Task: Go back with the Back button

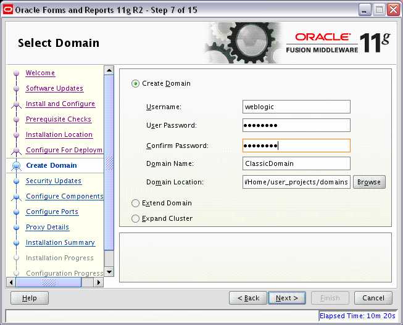Action: (248, 298)
